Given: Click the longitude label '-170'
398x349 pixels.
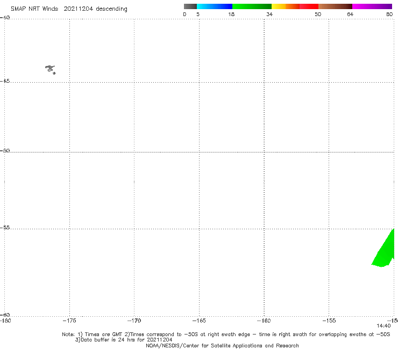Looking at the screenshot, I should (134, 321).
